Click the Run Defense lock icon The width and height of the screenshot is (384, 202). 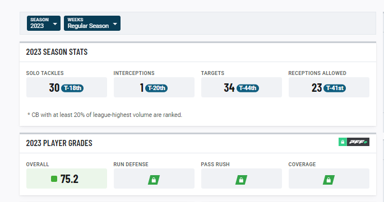[x=154, y=180]
